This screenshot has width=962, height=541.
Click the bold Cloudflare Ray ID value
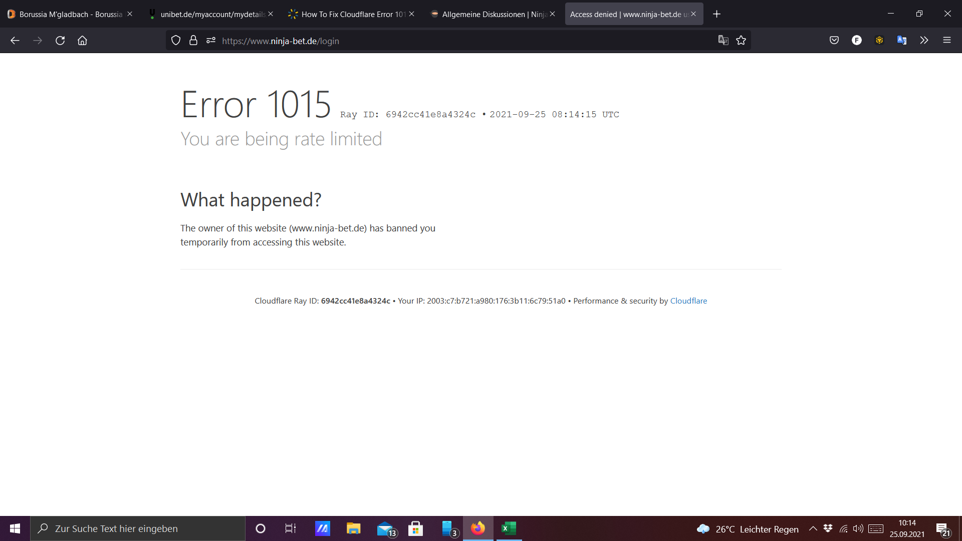(x=355, y=301)
